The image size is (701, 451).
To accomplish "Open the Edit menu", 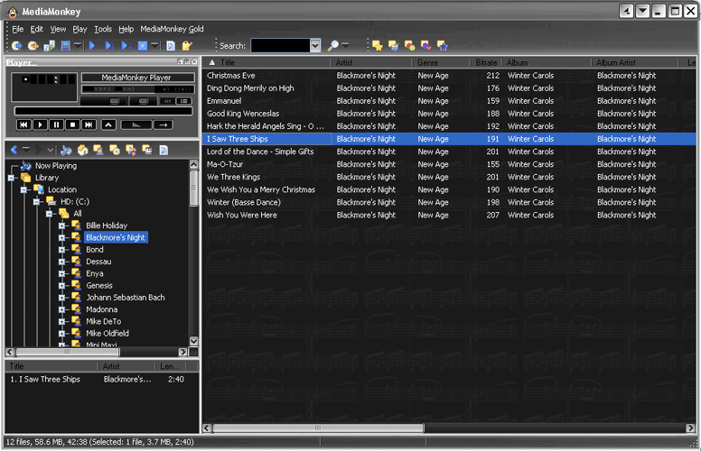I will coord(37,29).
